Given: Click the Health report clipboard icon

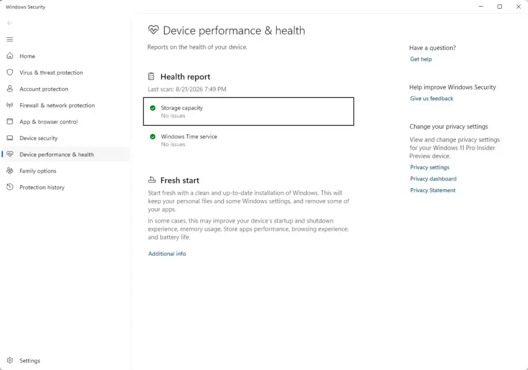Looking at the screenshot, I should coord(151,76).
